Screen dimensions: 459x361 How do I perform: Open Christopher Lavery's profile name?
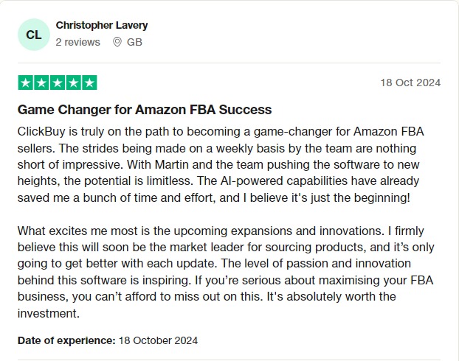click(x=102, y=26)
